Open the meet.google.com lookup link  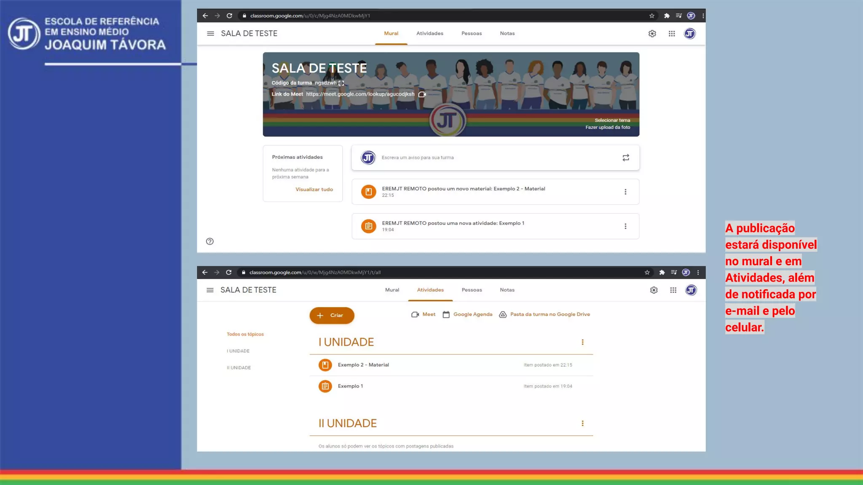coord(360,94)
